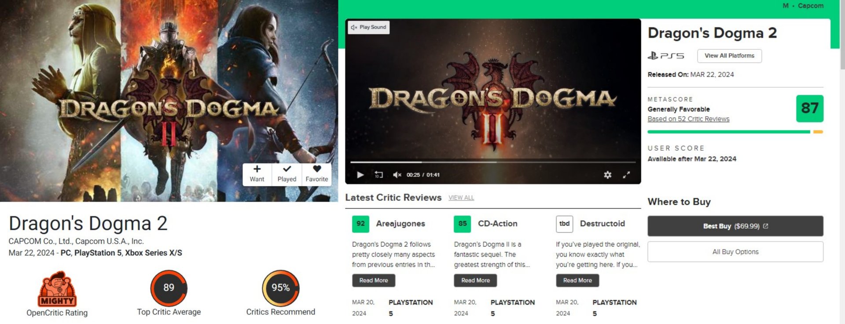Viewport: 845px width, 324px height.
Task: Click the Play Sound button on video
Action: pos(369,27)
